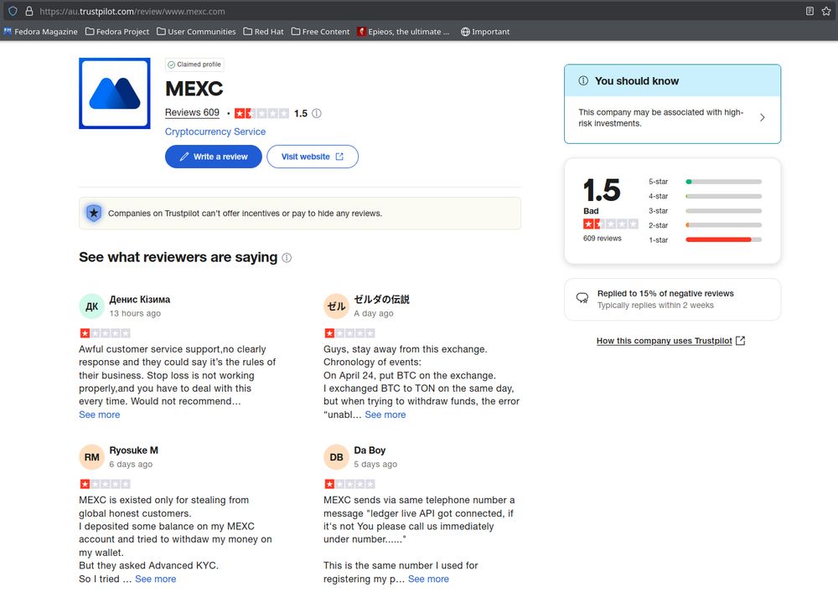This screenshot has height=602, width=838.
Task: Open the Fedora Project bookmarks folder
Action: click(117, 32)
